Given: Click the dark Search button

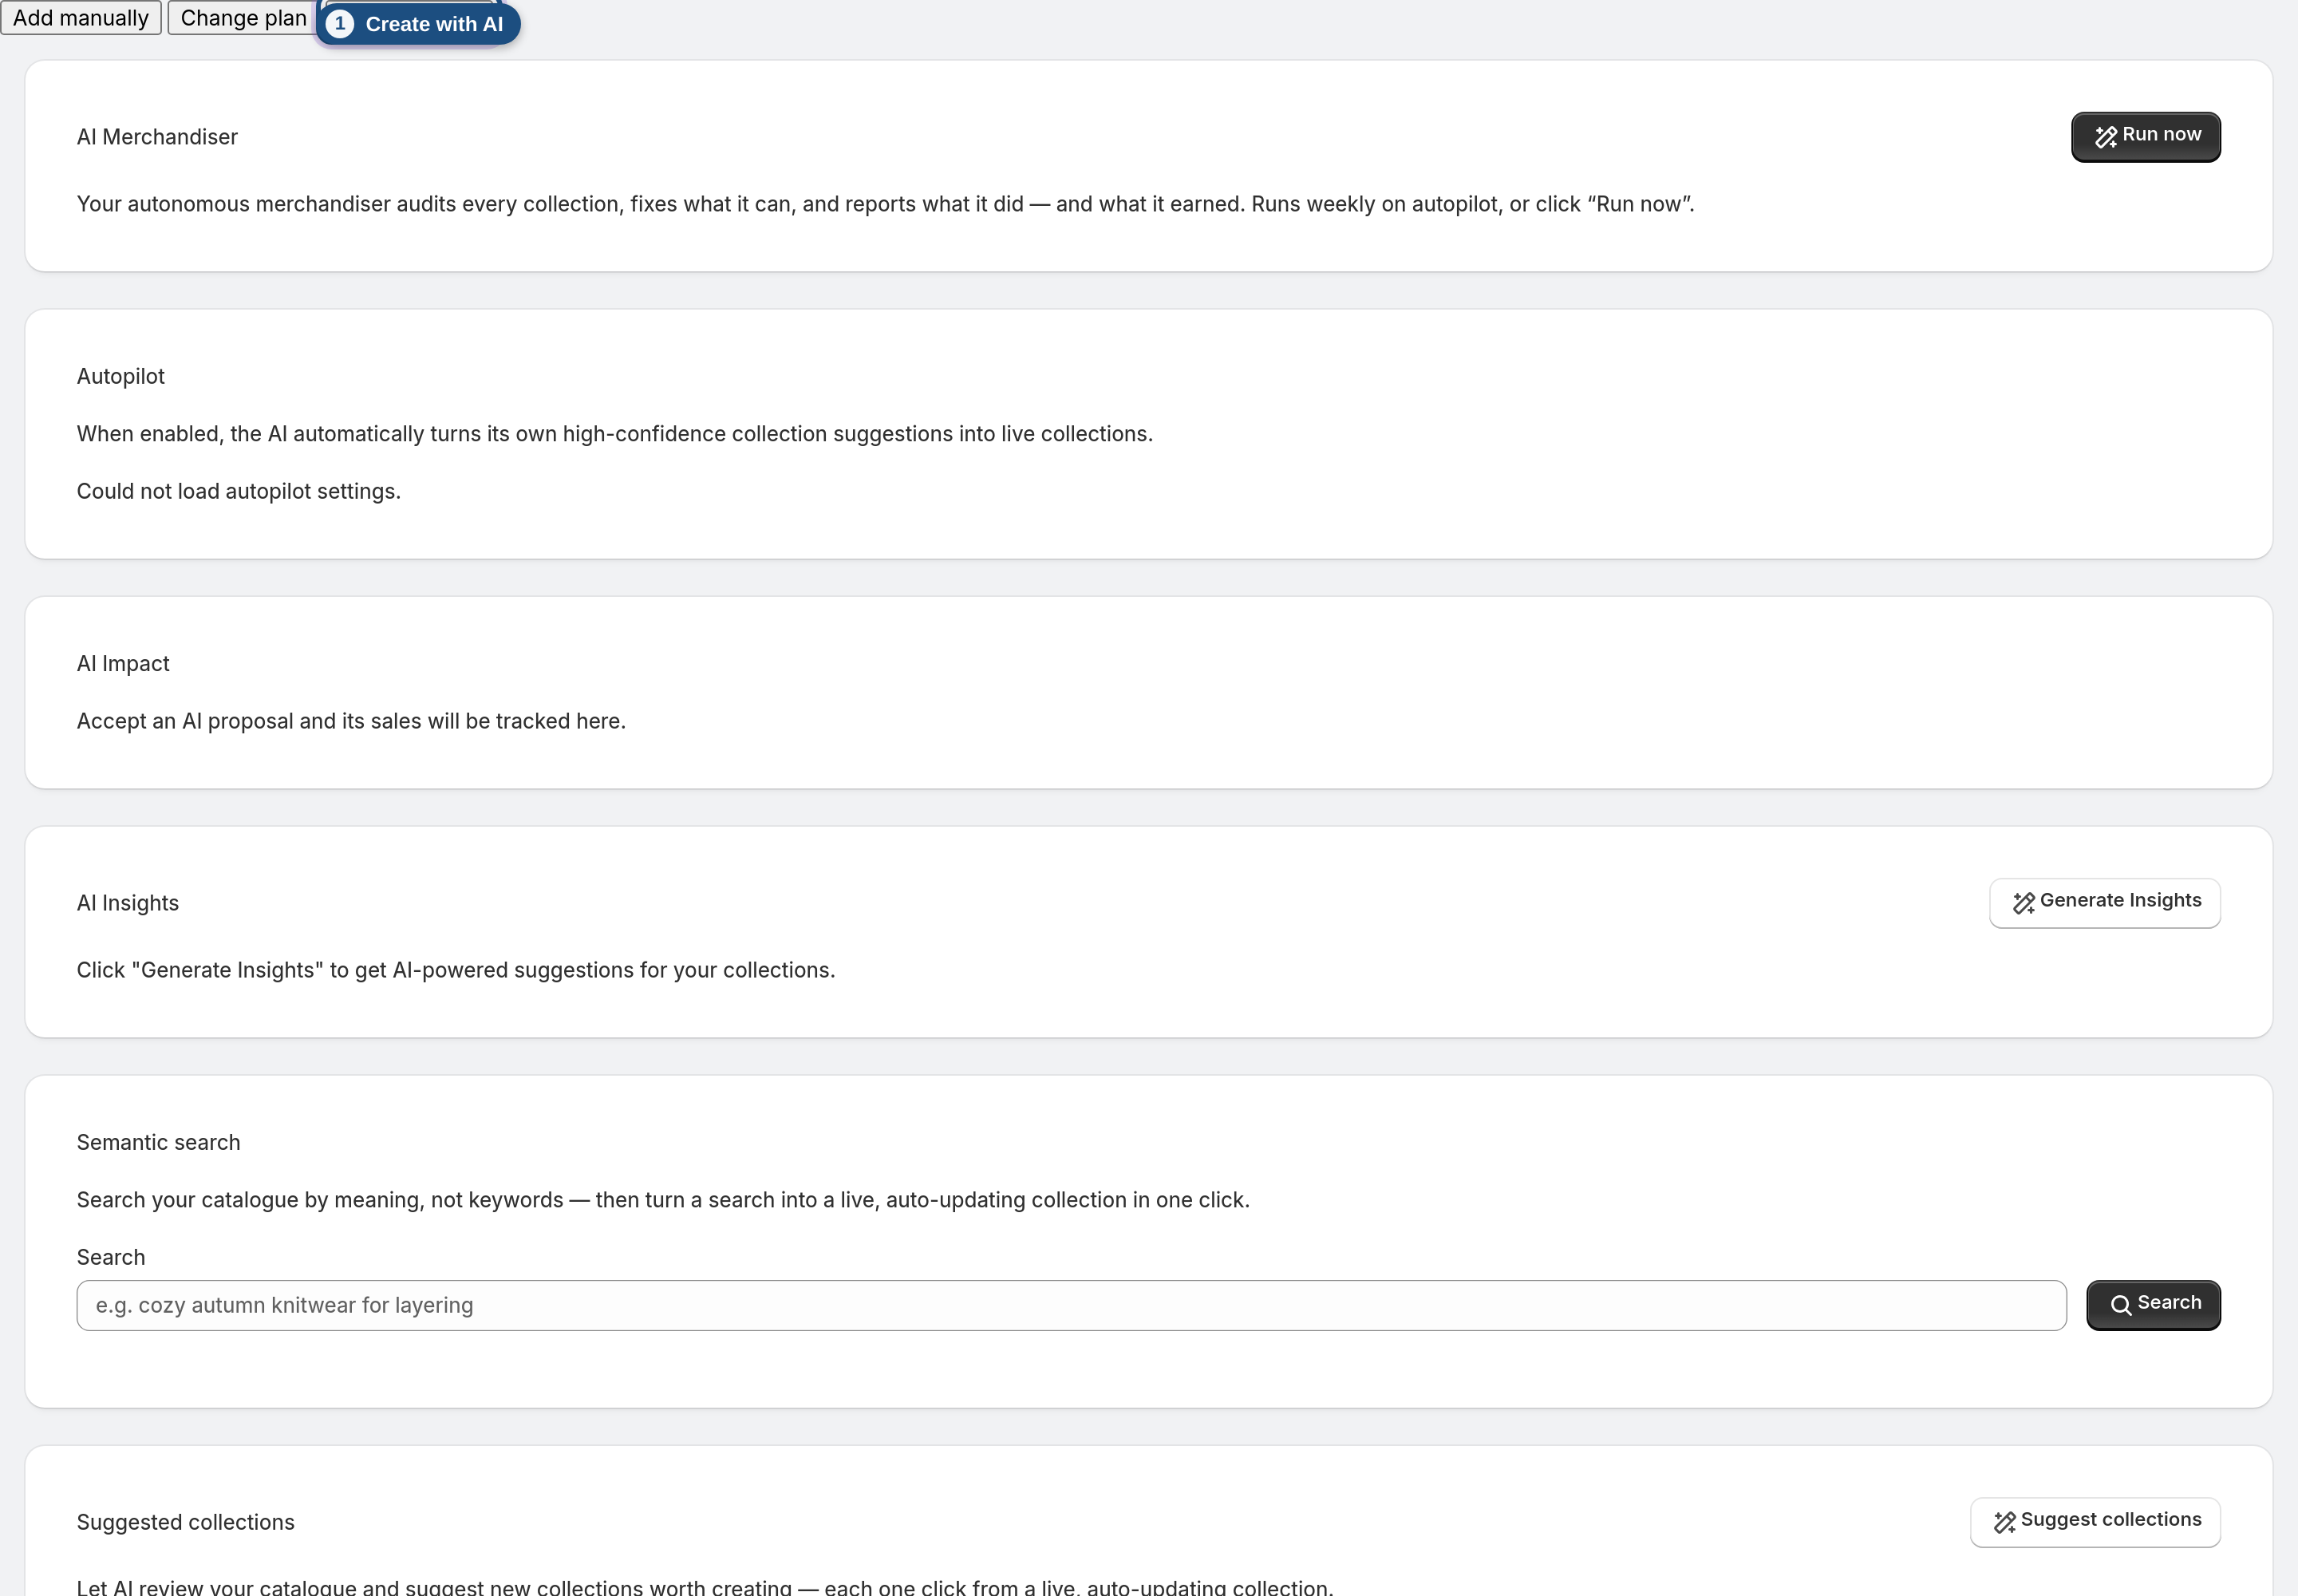Looking at the screenshot, I should click(2153, 1305).
